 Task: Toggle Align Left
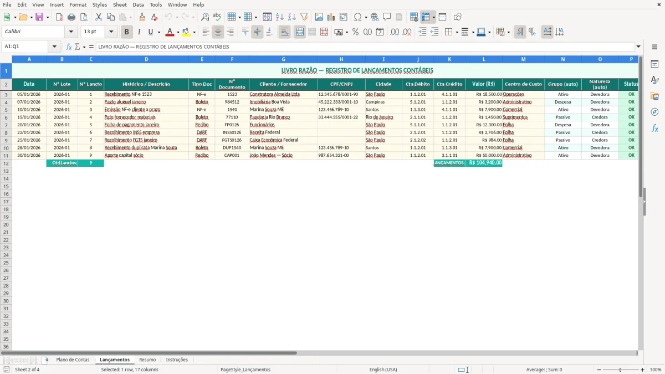click(206, 32)
